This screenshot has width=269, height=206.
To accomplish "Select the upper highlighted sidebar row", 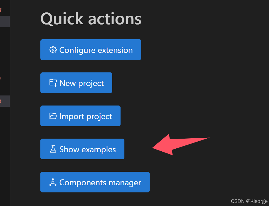I will 5,21.
